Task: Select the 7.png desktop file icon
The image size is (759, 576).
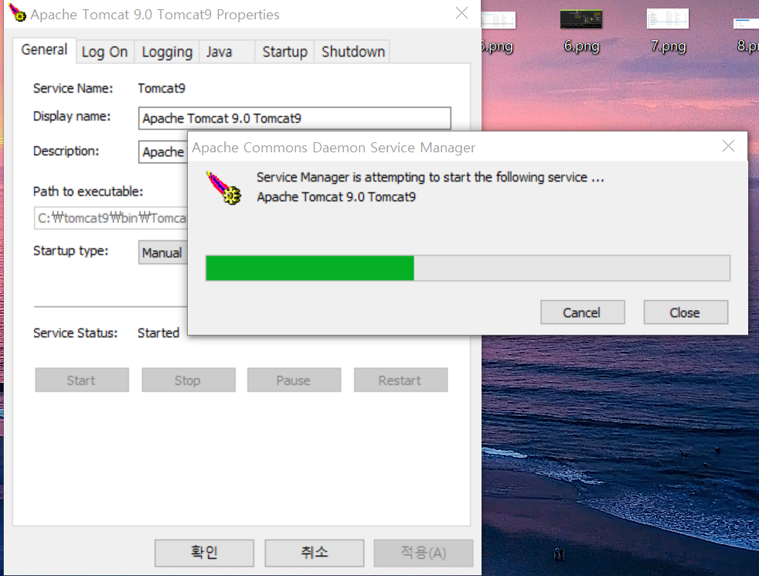Action: click(x=668, y=30)
